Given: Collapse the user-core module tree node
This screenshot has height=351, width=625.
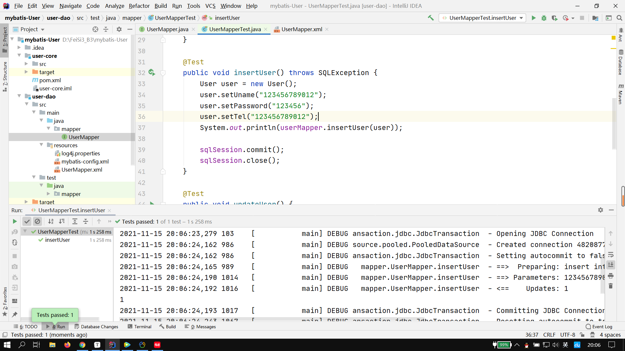Looking at the screenshot, I should pos(19,56).
